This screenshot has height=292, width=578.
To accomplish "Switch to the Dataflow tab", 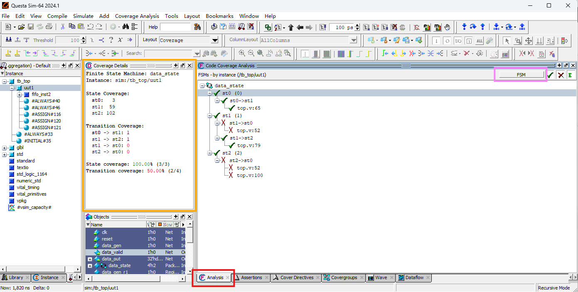I will pos(414,277).
